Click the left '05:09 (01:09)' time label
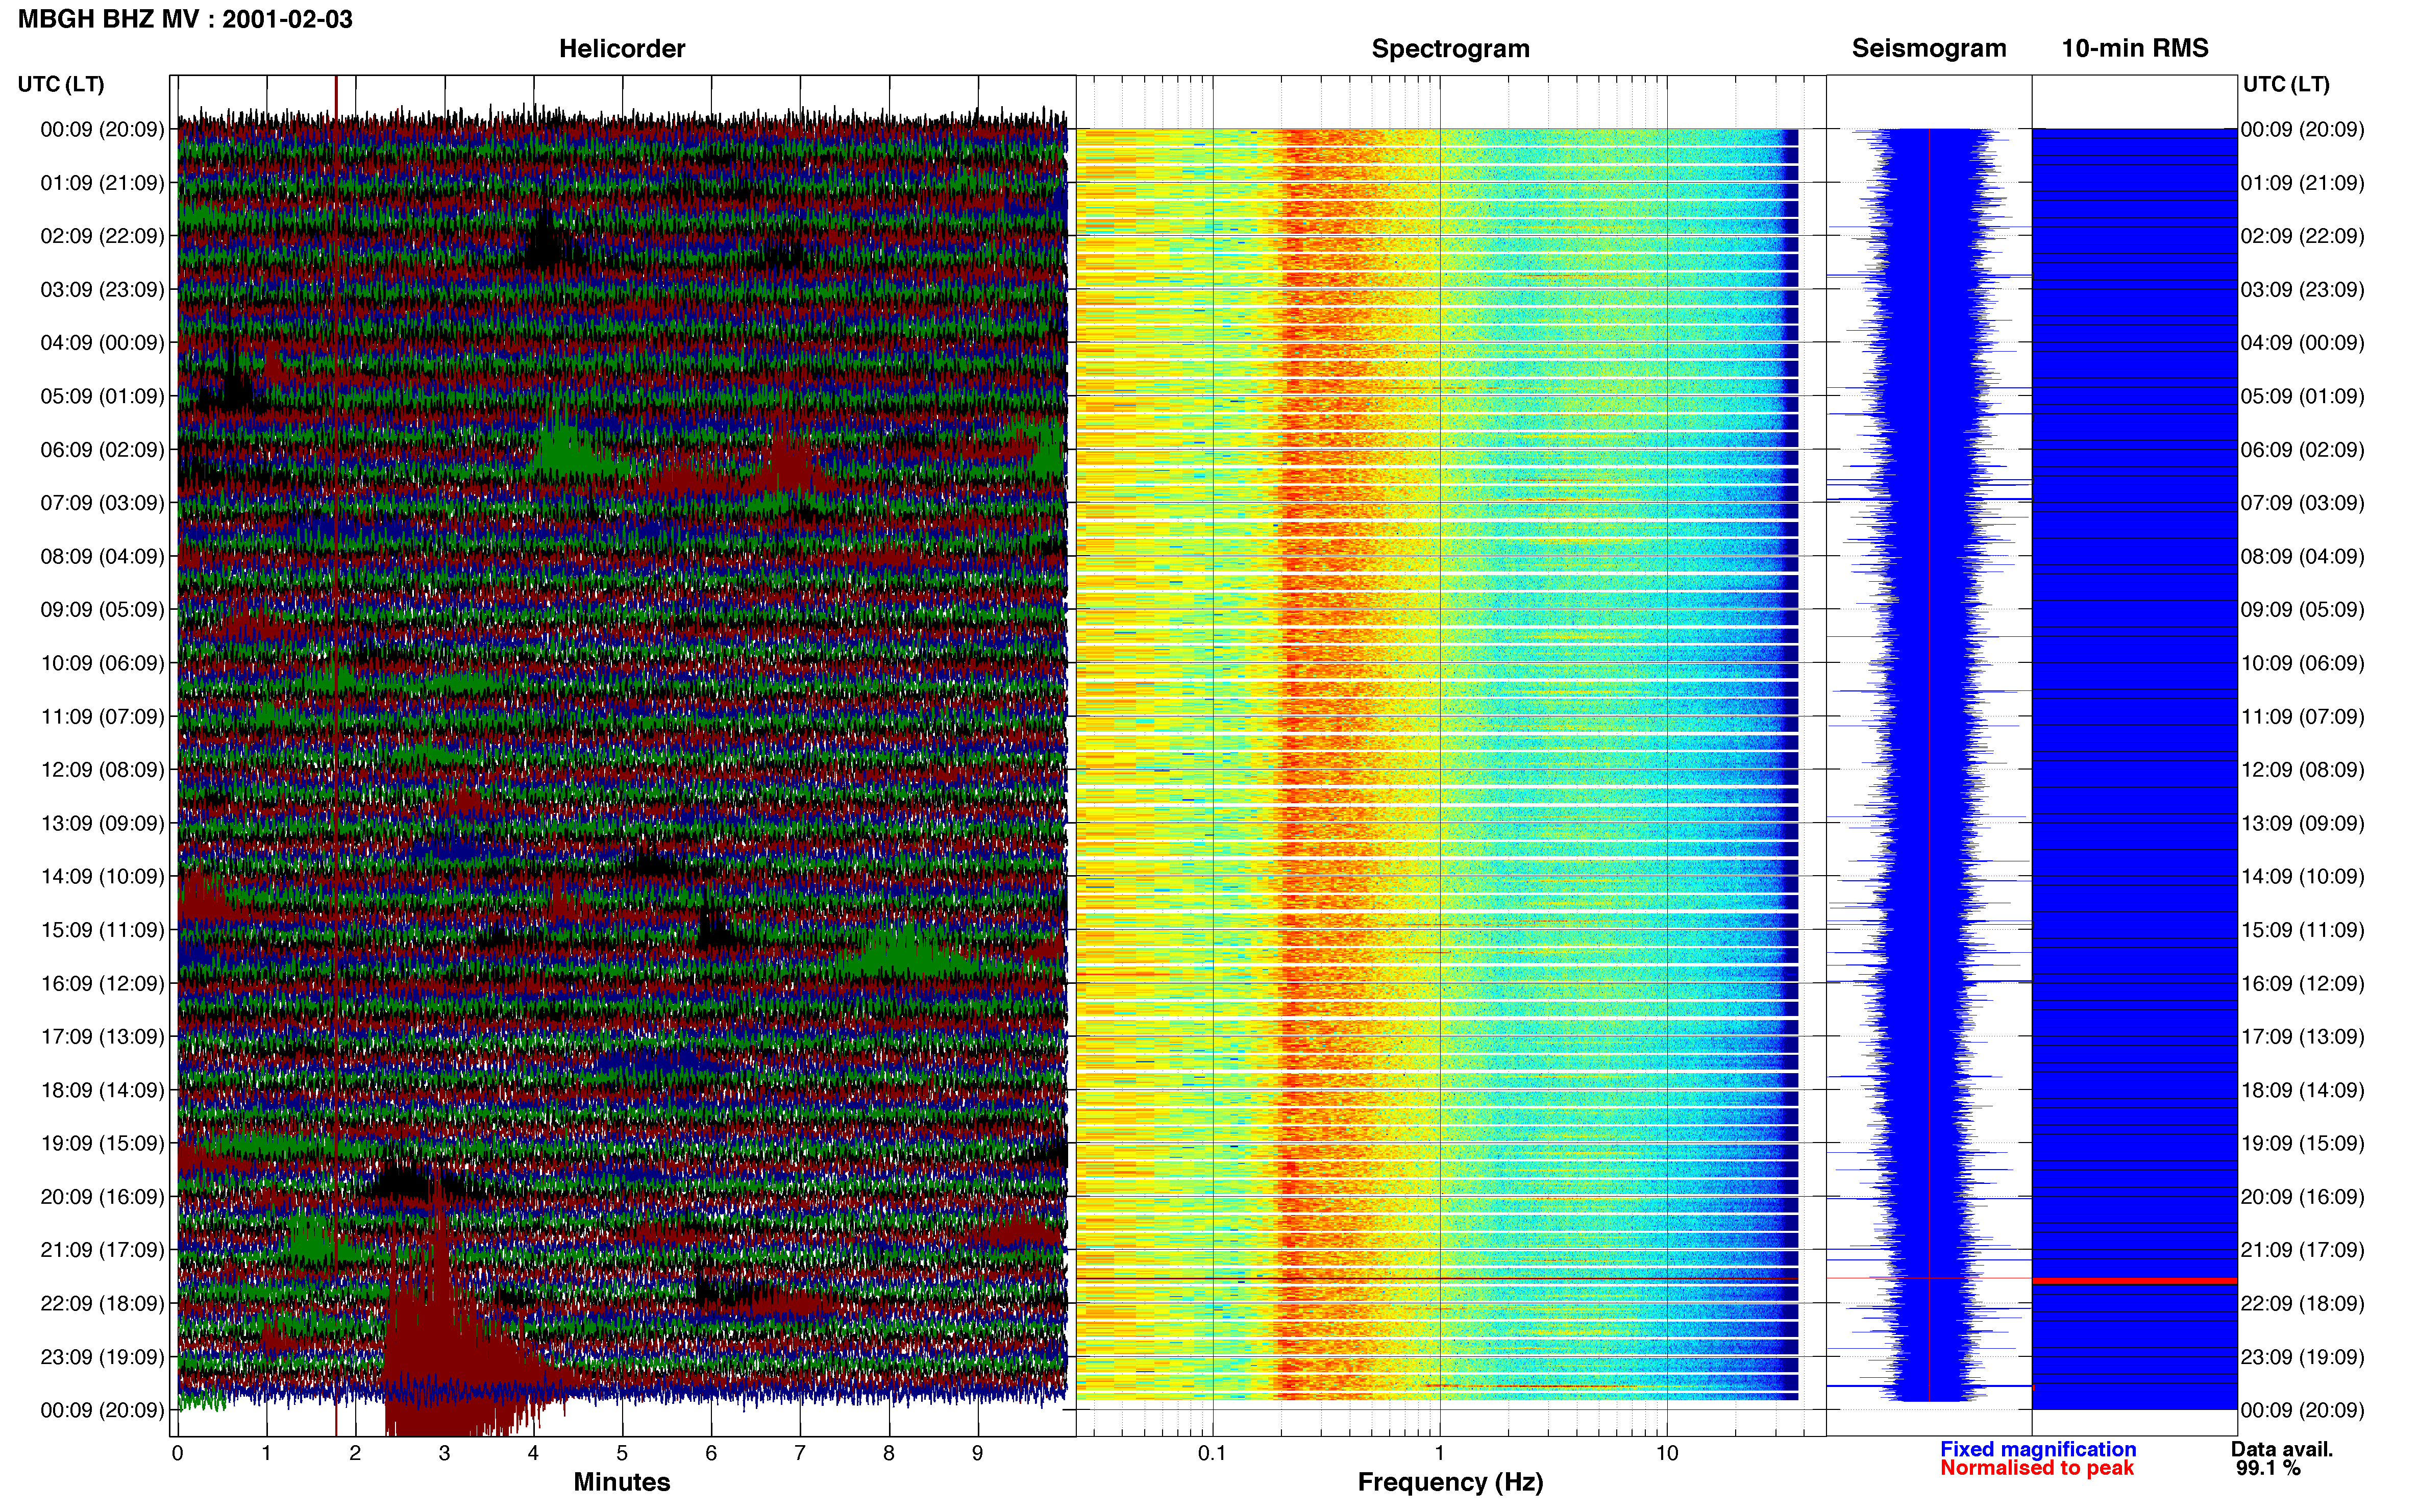This screenshot has width=2419, height=1512. [102, 396]
